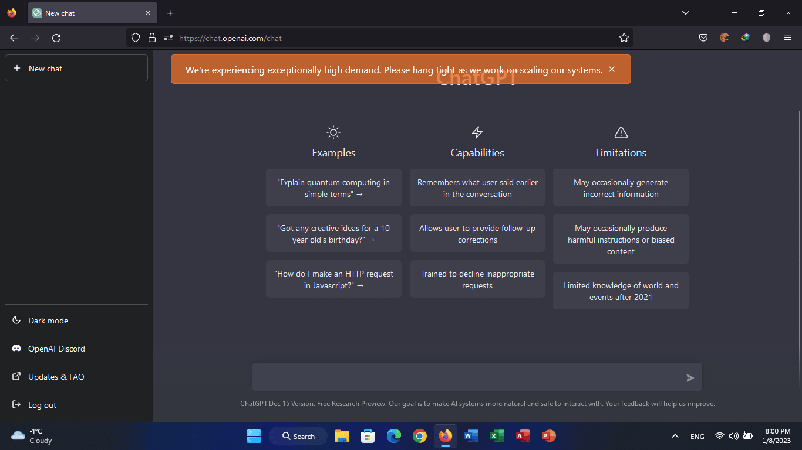Click the send message arrow icon

tap(690, 377)
